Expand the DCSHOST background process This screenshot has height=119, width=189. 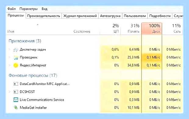point(9,92)
